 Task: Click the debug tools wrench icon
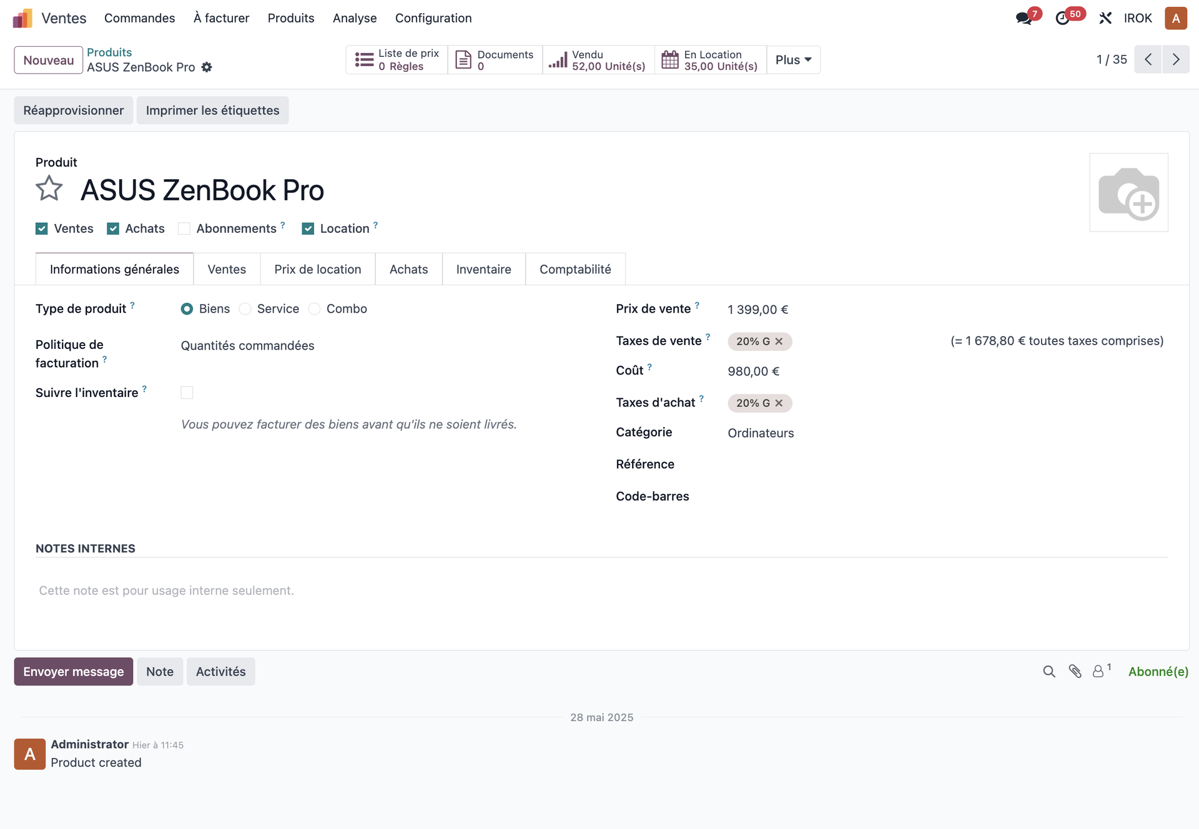tap(1105, 18)
